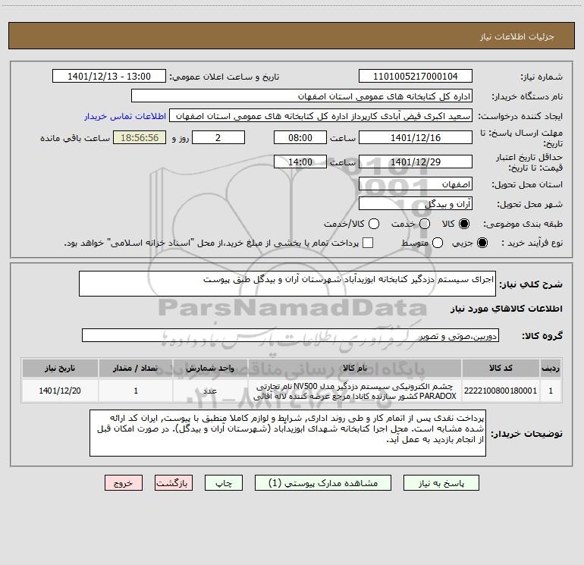The image size is (584, 565).
Task: Click the item code 2222100800180001 cell
Action: (x=501, y=391)
